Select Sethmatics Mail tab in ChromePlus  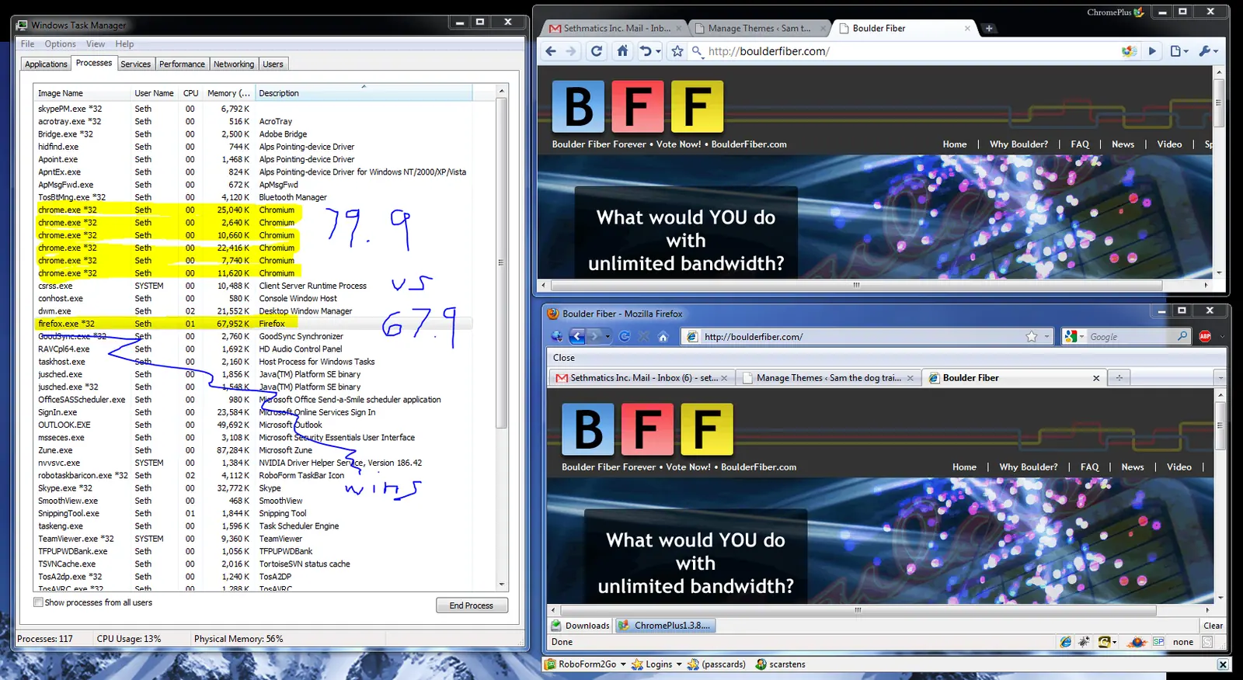pyautogui.click(x=615, y=29)
